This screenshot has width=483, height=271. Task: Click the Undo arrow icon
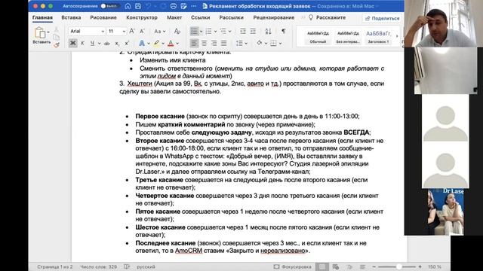[x=149, y=6]
